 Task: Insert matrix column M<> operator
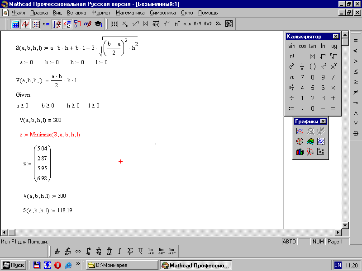pos(167,24)
